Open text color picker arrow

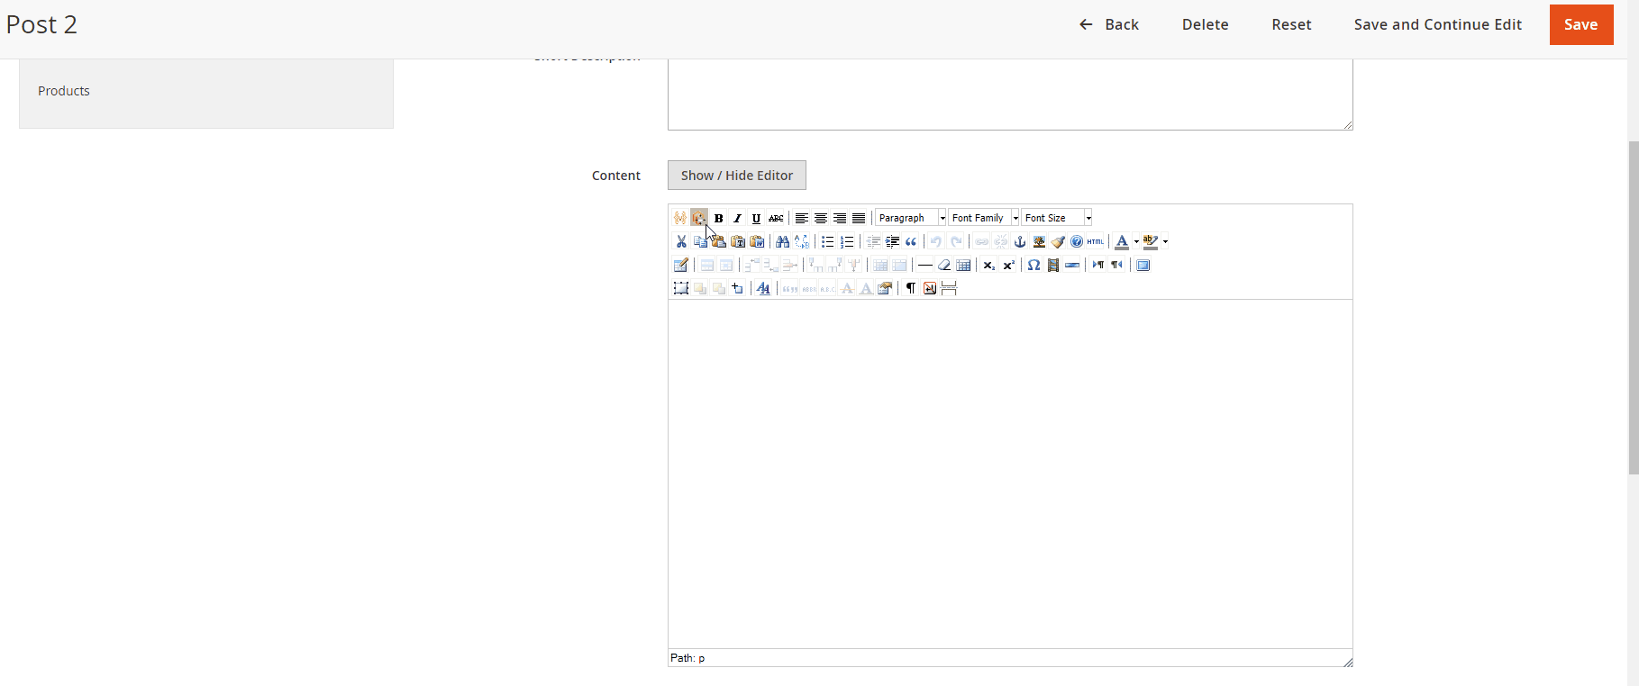[1136, 241]
